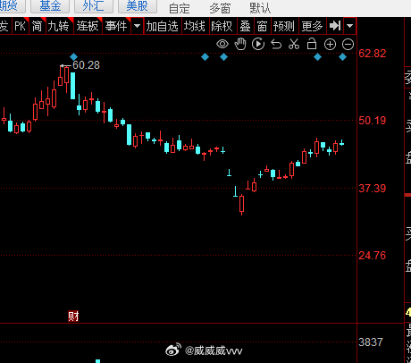
Task: Toggle 均线 moving average lines
Action: 195,26
